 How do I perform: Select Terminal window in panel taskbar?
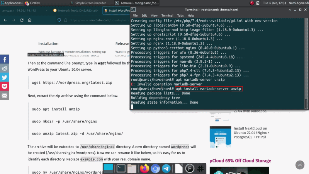coord(138,3)
